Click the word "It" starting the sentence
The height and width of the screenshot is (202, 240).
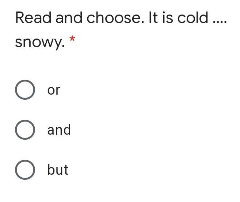tap(153, 18)
